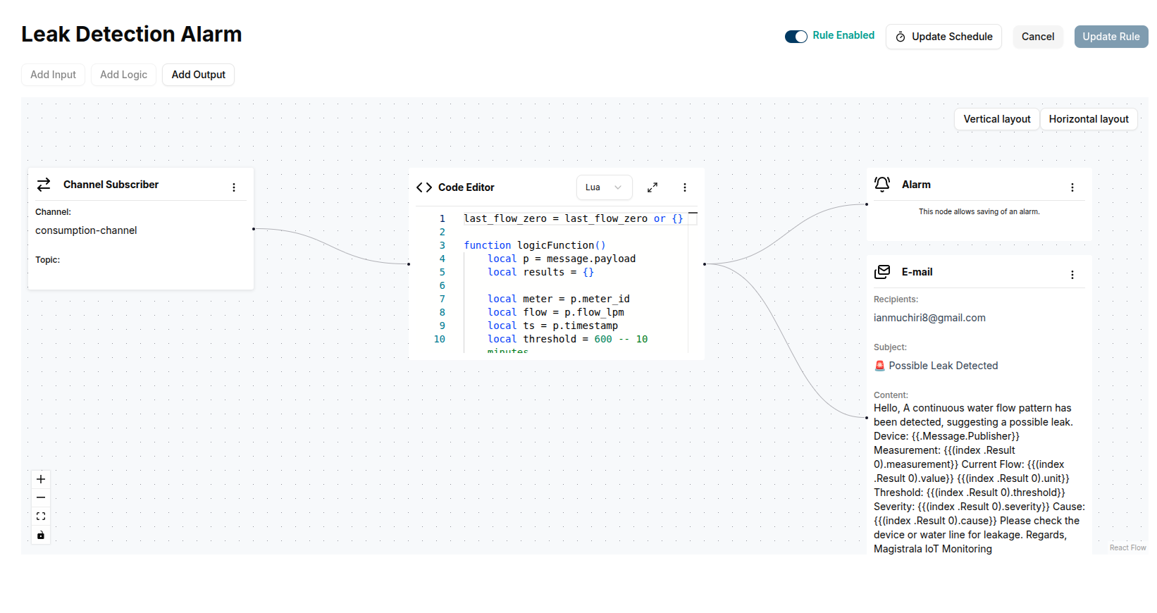Fit the flow view to screen

pos(41,516)
